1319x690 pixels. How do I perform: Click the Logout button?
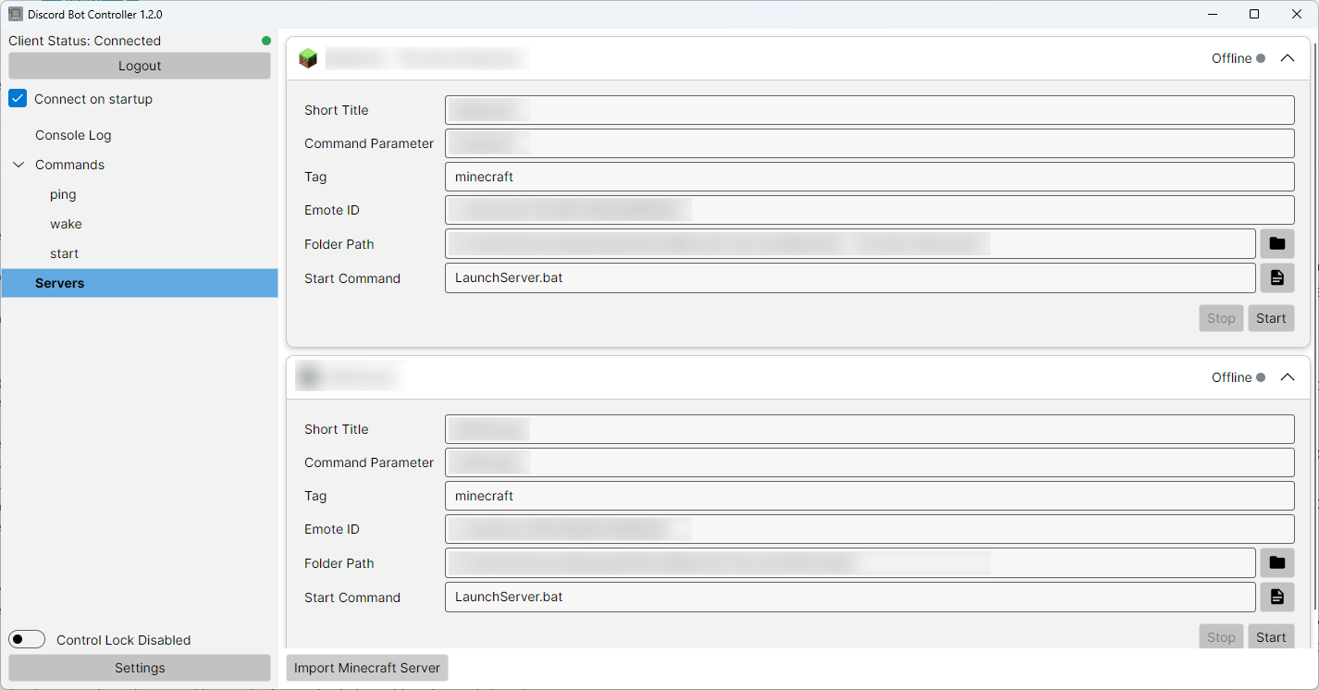(x=140, y=66)
